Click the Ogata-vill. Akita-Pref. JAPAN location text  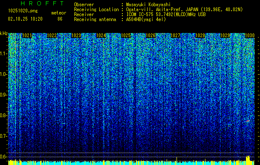click(x=184, y=9)
